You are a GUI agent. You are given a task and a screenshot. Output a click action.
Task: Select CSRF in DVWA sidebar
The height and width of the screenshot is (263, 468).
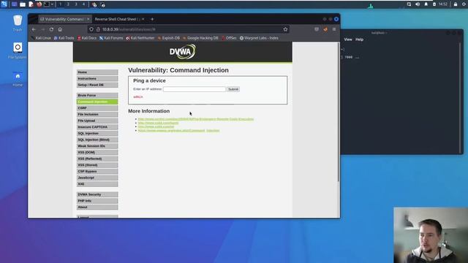pyautogui.click(x=97, y=108)
